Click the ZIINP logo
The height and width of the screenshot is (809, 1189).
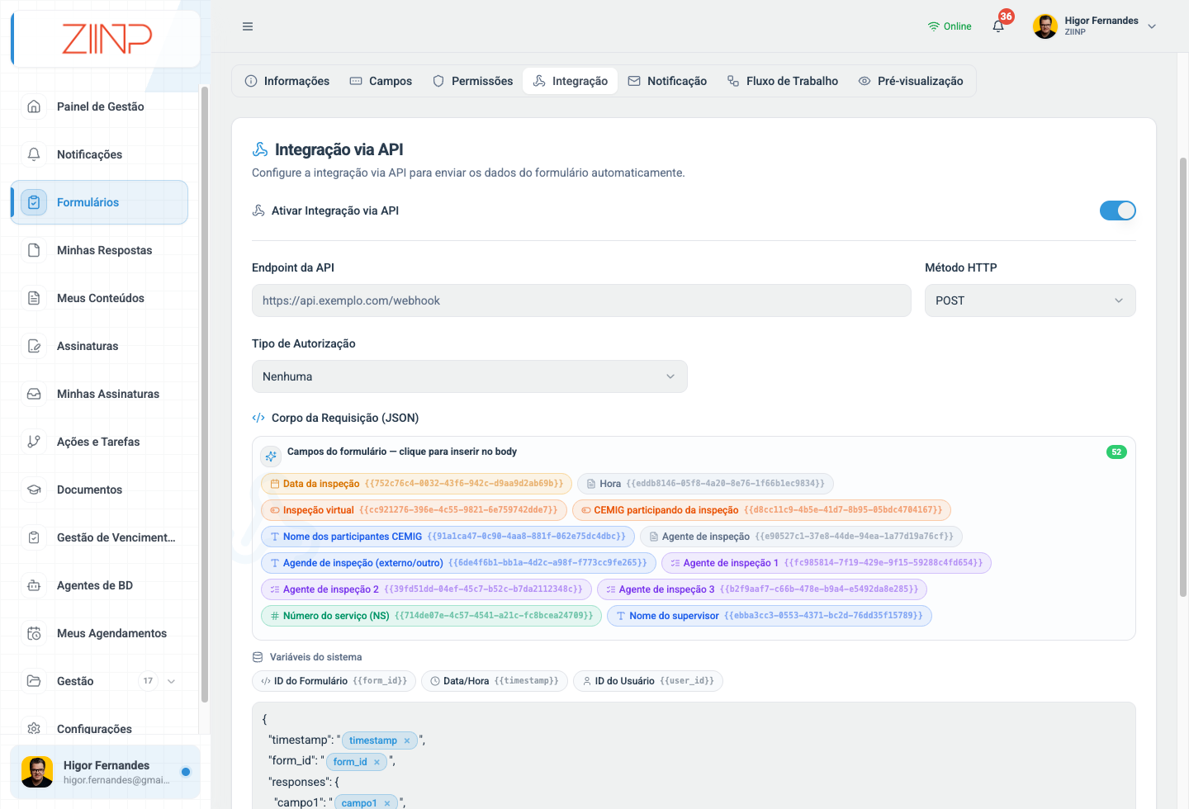pyautogui.click(x=107, y=39)
